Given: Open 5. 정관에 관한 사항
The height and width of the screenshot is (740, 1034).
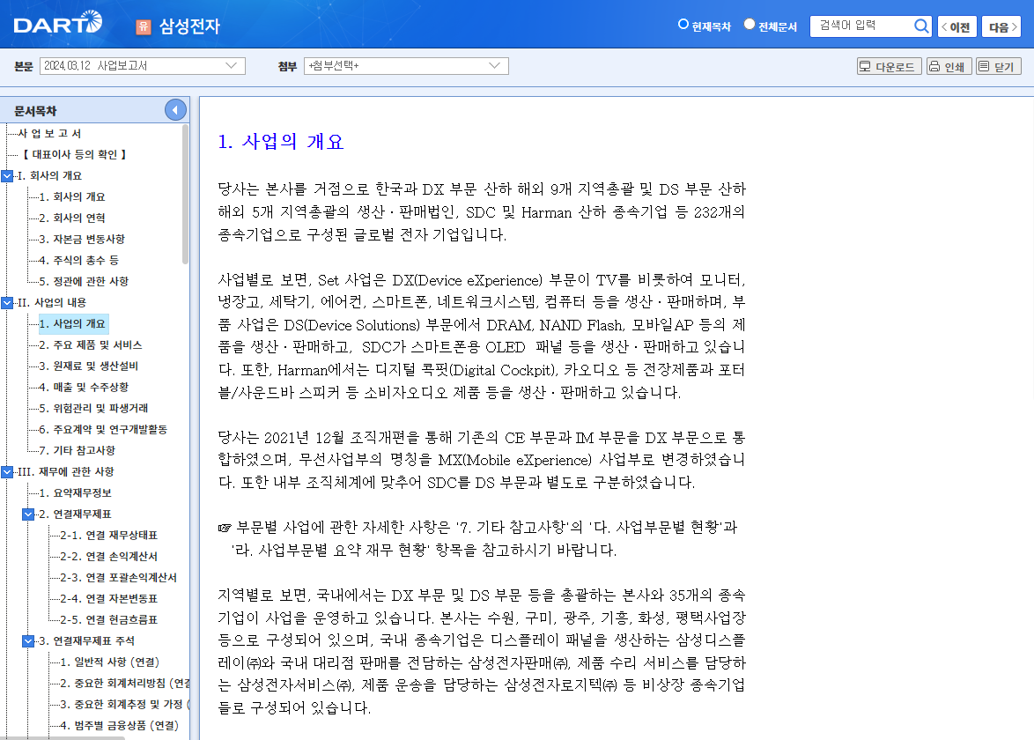Looking at the screenshot, I should click(84, 281).
